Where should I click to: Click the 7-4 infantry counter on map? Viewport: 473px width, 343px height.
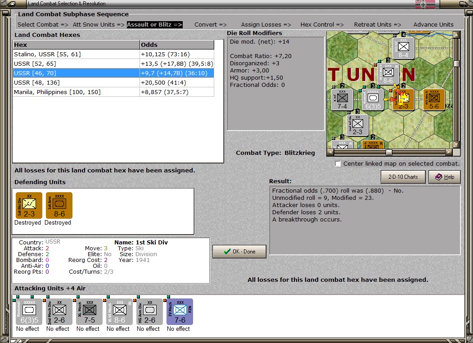coord(342,99)
